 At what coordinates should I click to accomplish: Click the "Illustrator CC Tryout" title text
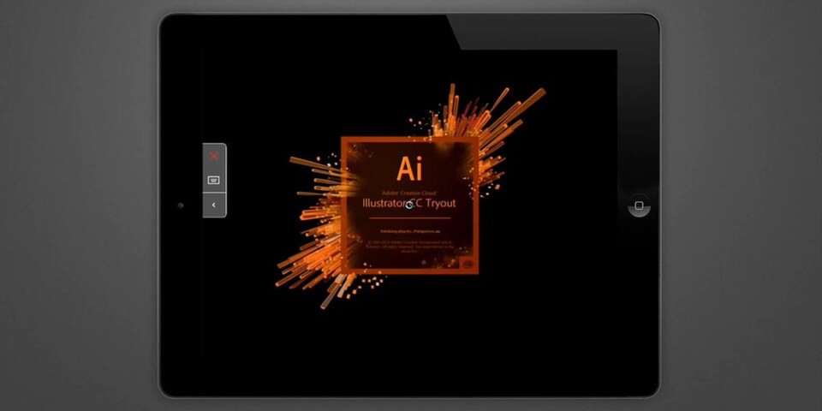pyautogui.click(x=409, y=204)
